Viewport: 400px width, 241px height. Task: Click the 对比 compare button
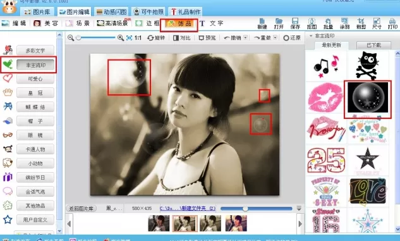click(x=182, y=38)
